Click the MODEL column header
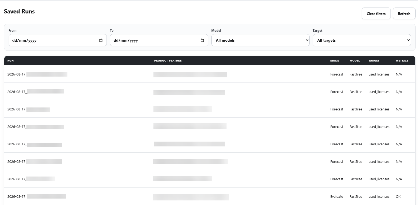This screenshot has width=418, height=205. click(355, 61)
